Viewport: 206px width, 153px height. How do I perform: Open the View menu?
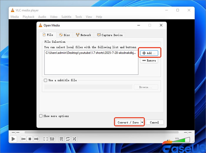point(89,17)
